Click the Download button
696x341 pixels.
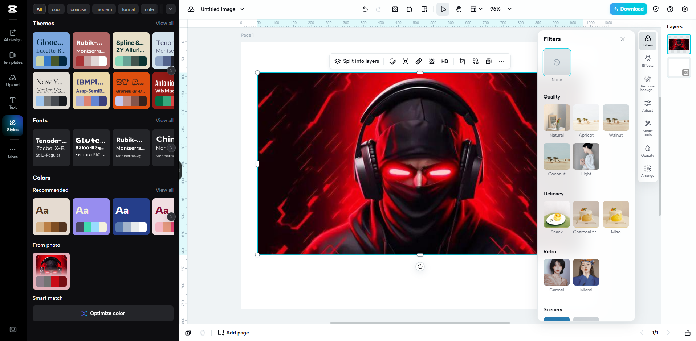(x=628, y=9)
